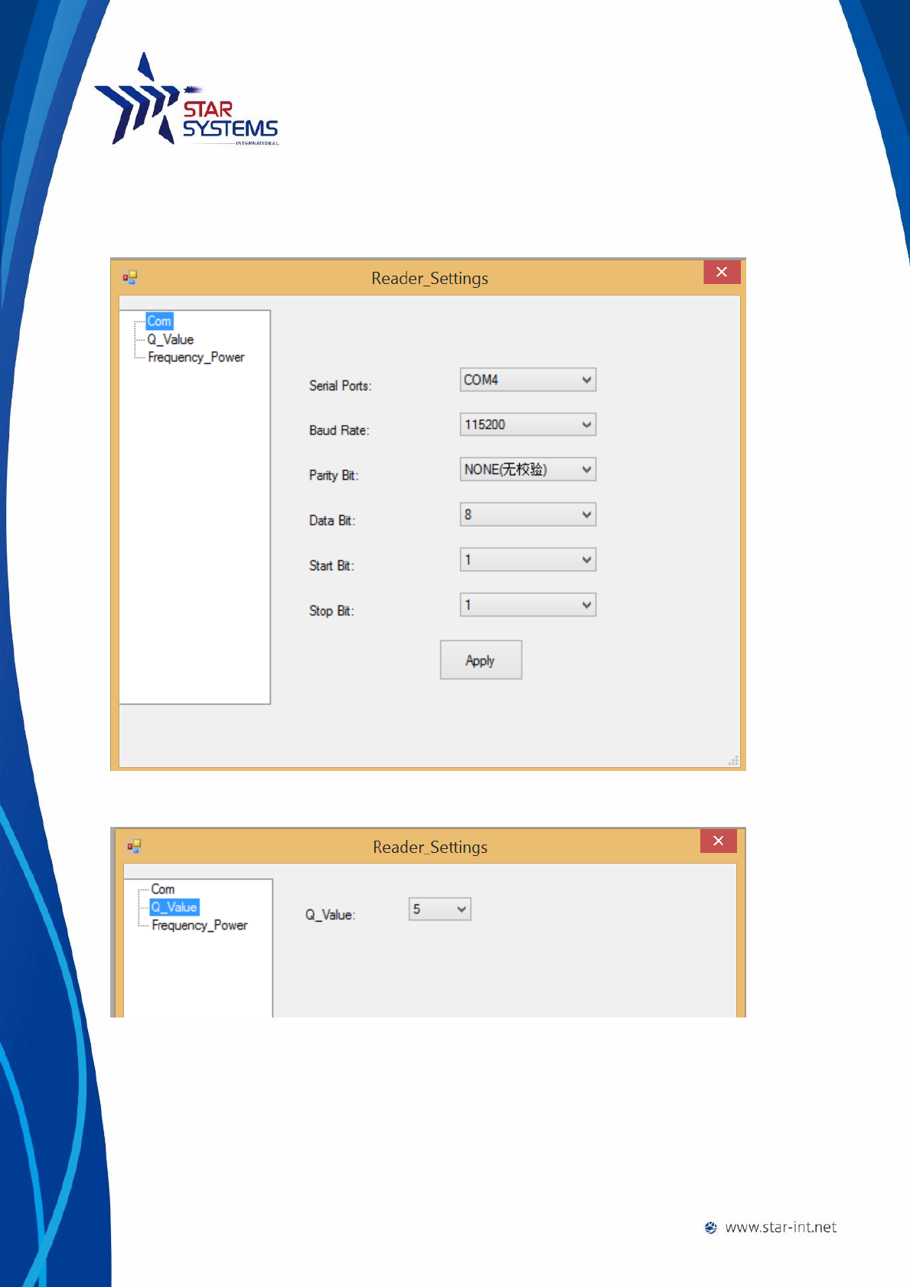This screenshot has height=1287, width=910.
Task: Click globe icon beside website address
Action: (x=711, y=1227)
